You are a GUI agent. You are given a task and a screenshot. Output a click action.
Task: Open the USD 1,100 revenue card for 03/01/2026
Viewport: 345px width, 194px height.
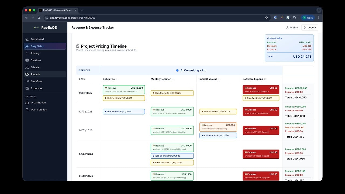(x=172, y=176)
